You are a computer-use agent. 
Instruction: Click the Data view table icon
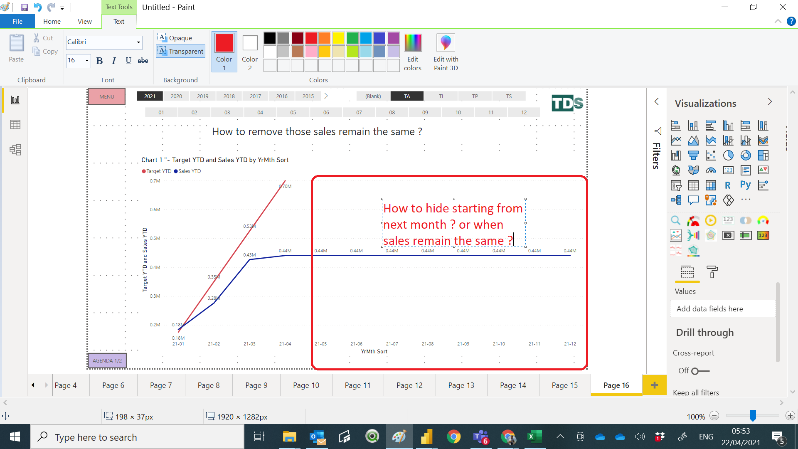pos(15,125)
